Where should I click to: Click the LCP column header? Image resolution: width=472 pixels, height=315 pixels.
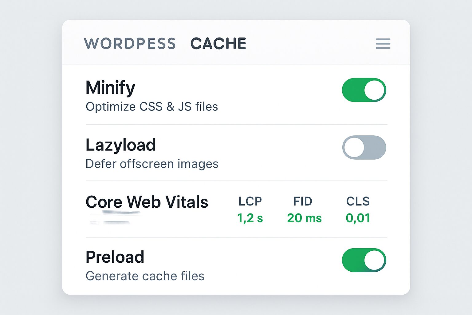click(x=250, y=201)
